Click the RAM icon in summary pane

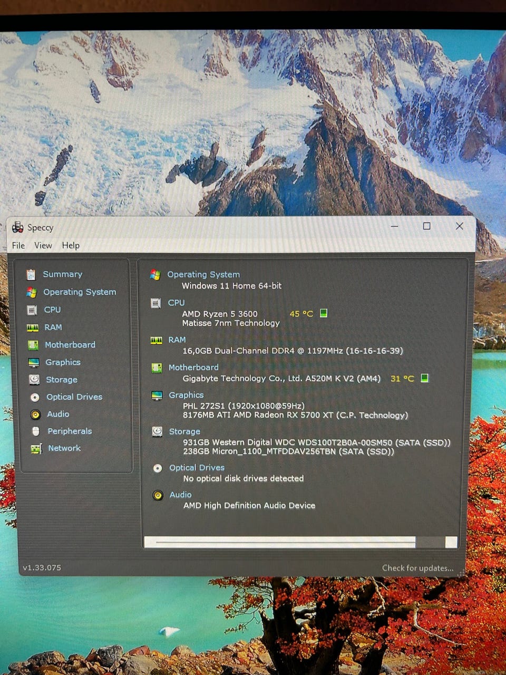click(x=156, y=340)
